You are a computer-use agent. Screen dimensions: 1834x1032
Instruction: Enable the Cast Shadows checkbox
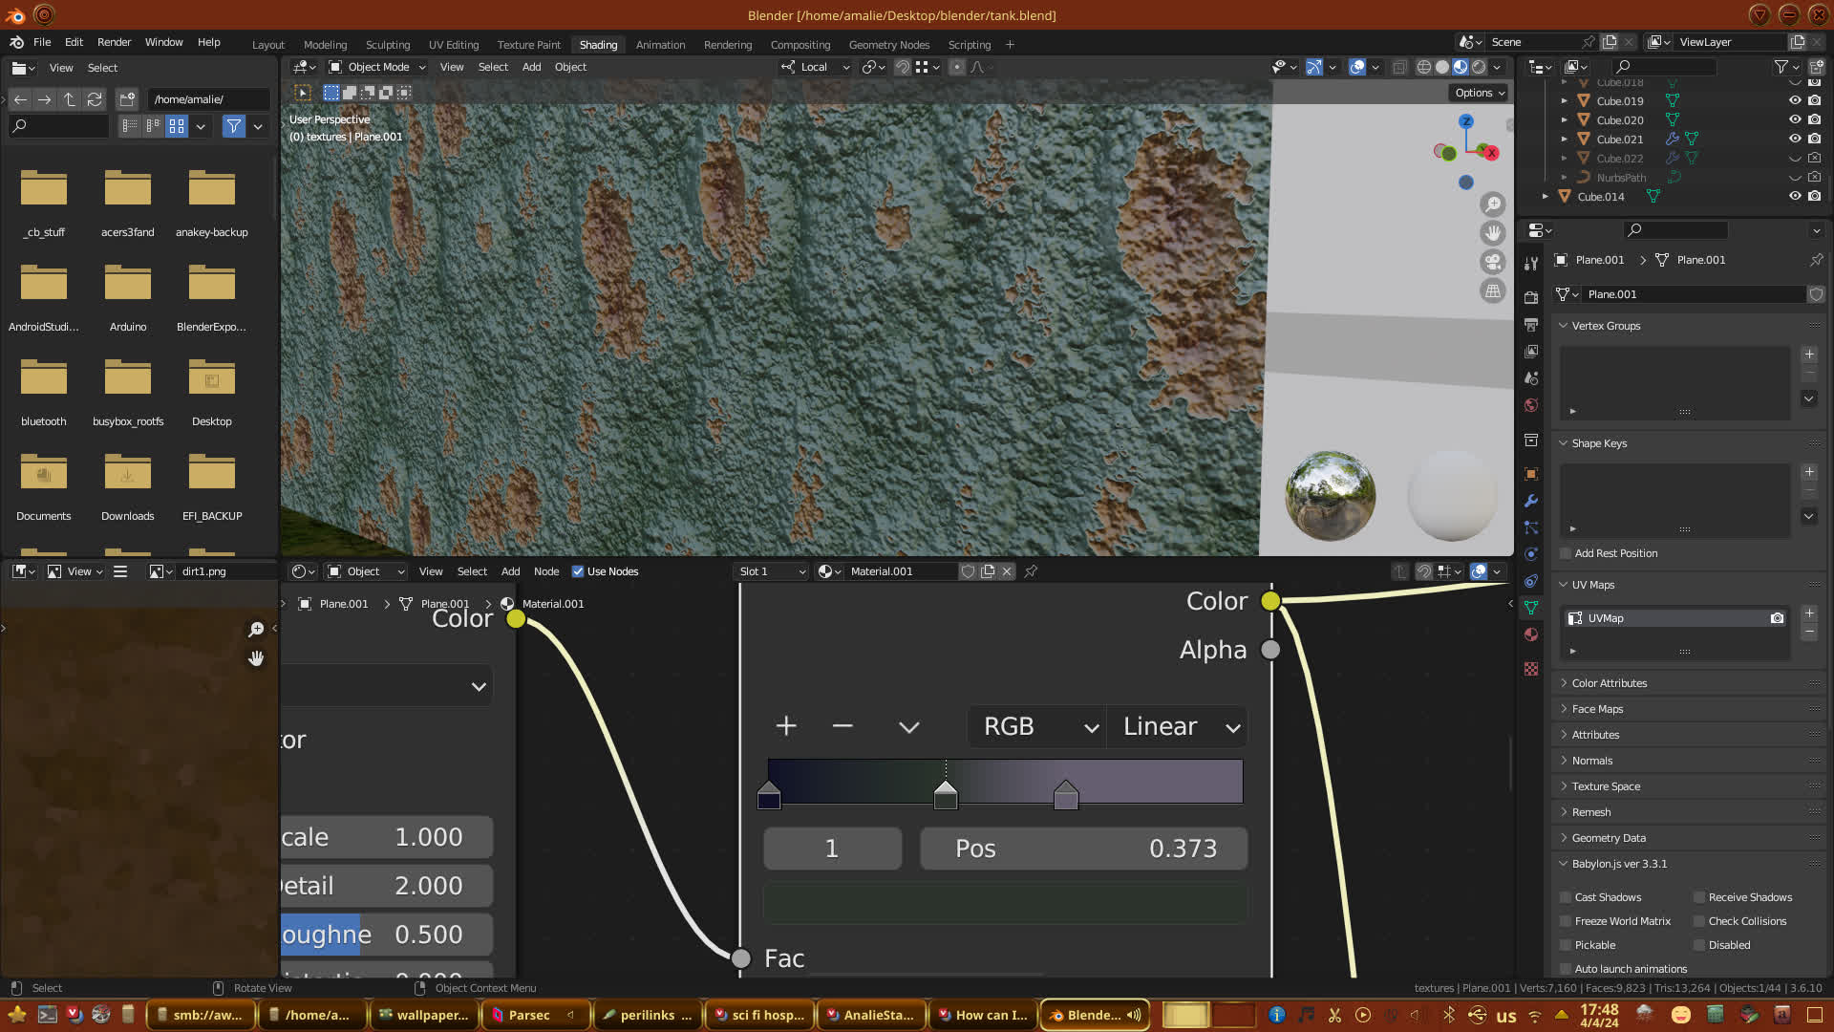click(x=1566, y=897)
